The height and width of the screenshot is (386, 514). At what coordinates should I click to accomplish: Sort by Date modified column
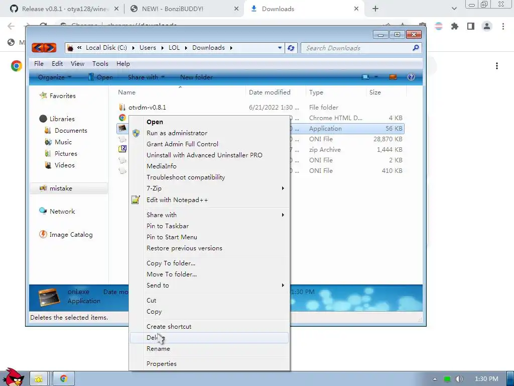pyautogui.click(x=270, y=92)
